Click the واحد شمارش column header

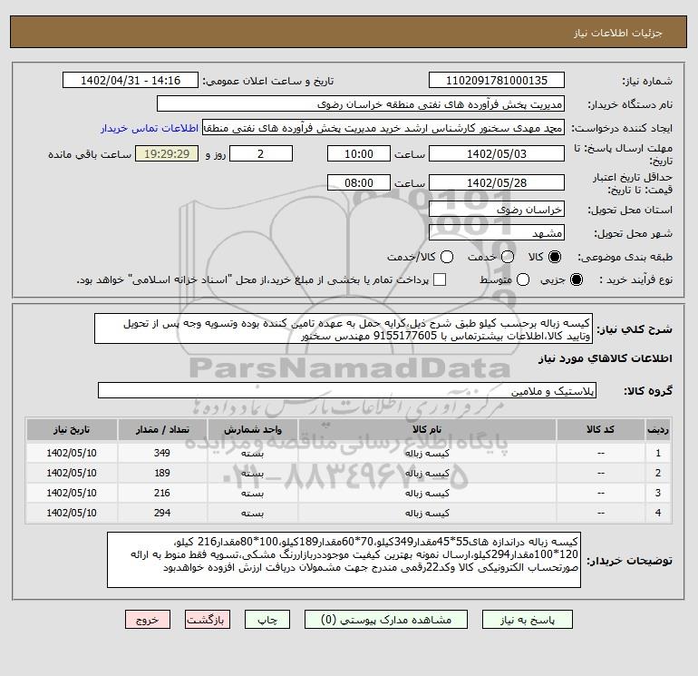252,429
